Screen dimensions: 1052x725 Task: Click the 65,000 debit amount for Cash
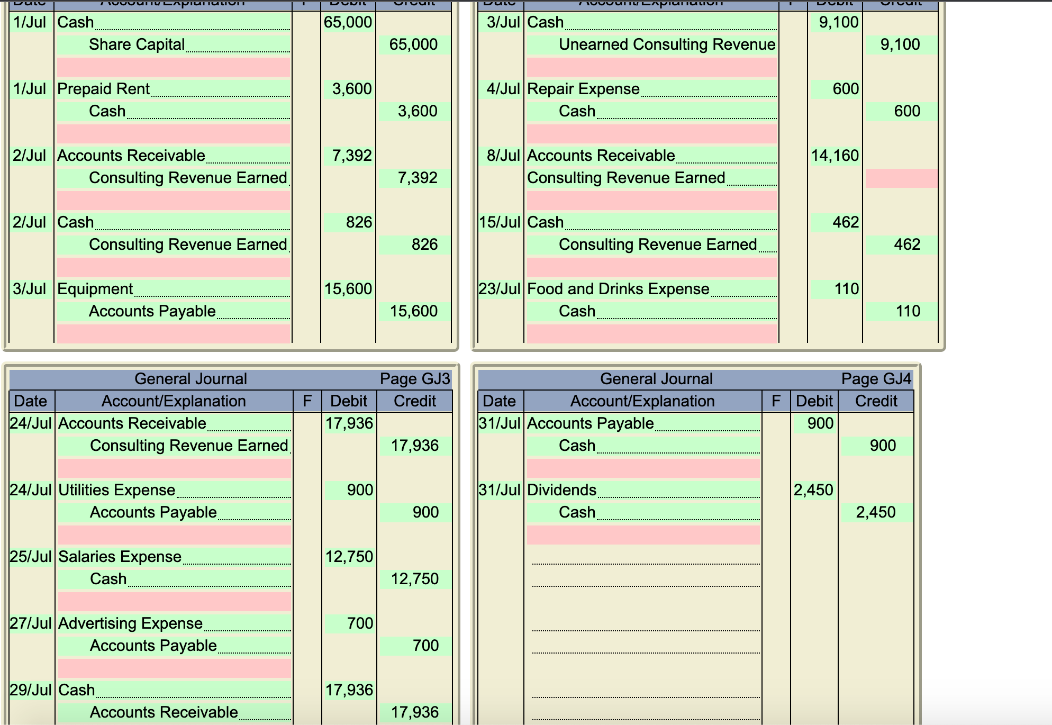pos(348,22)
